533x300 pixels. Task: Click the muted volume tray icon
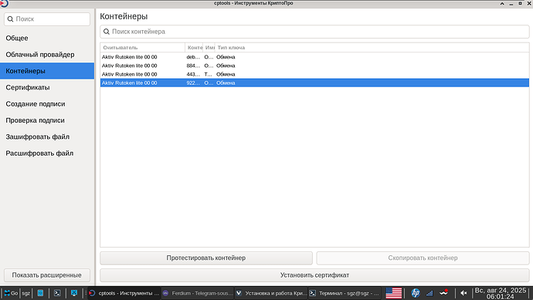click(463, 293)
